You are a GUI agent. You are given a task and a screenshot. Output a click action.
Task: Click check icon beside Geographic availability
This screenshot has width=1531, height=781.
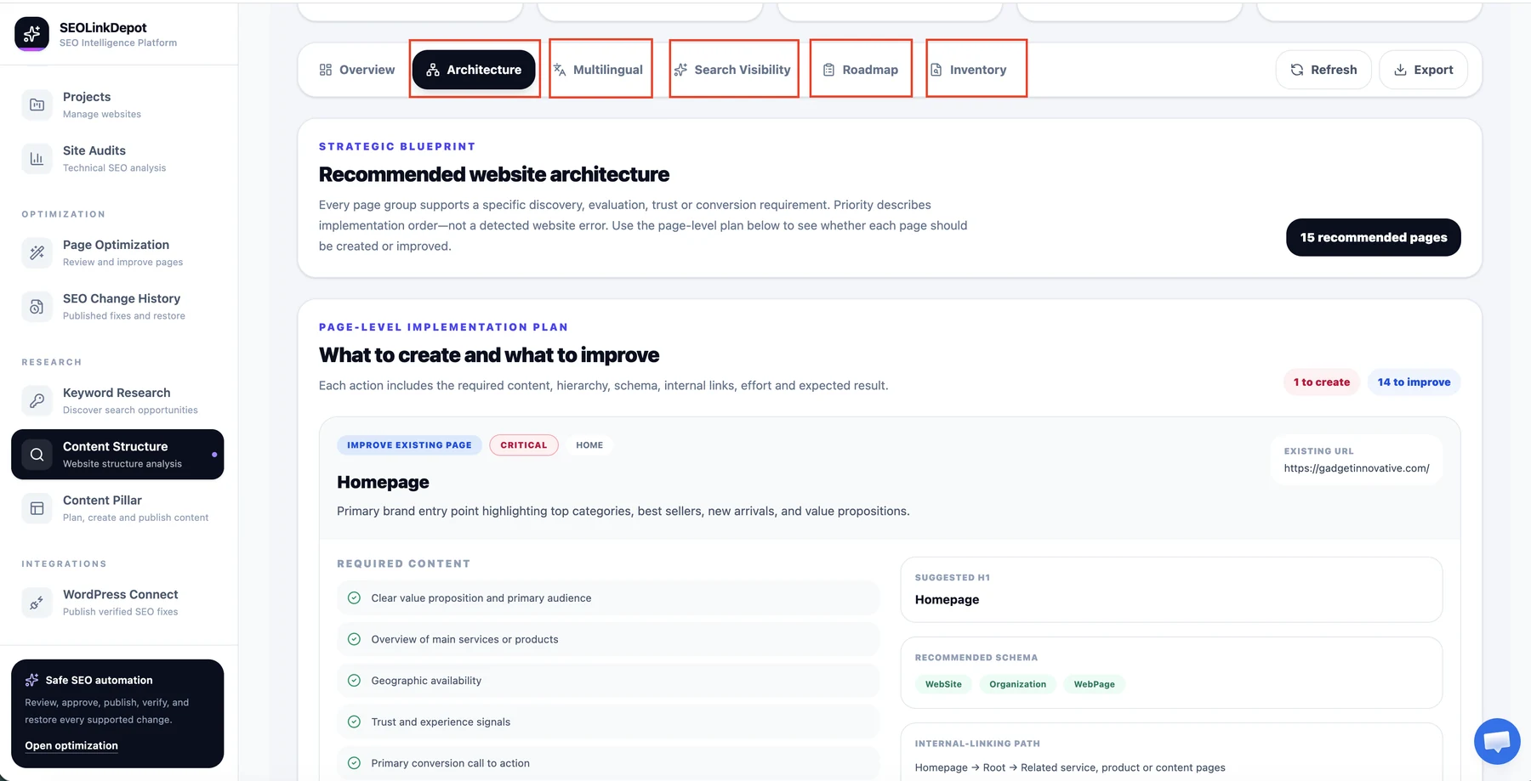tap(354, 681)
